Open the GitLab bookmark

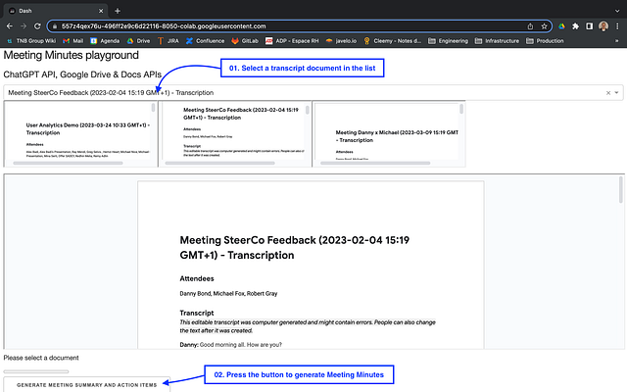click(x=245, y=41)
